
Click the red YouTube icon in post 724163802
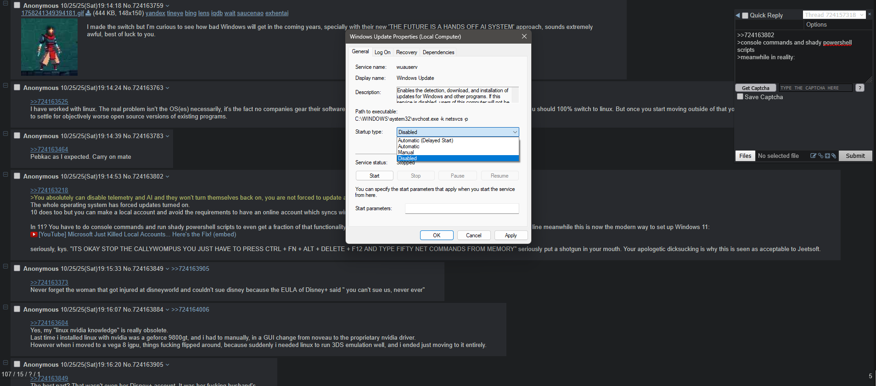coord(34,235)
